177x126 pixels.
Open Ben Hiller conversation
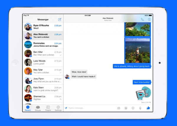click(43, 54)
